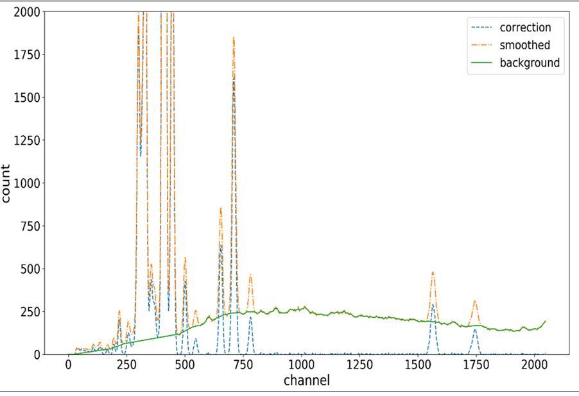Click the orange peak top near channel 655

[x=220, y=208]
